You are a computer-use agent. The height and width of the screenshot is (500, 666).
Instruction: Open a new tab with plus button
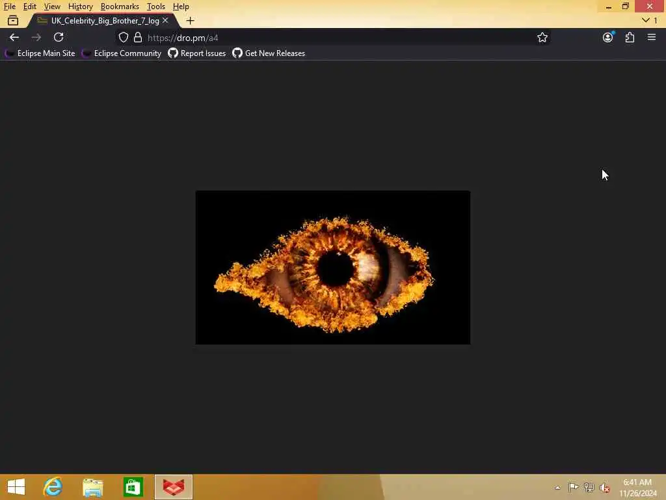point(191,20)
